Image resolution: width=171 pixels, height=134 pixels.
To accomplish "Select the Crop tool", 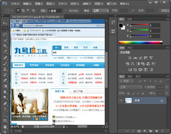I will tap(5, 46).
